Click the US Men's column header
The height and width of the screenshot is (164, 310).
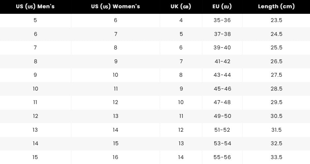point(35,7)
